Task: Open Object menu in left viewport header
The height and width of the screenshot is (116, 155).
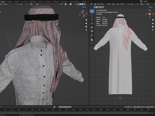Action: [x=5, y=4]
